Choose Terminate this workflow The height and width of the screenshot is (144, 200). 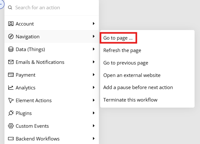coord(130,100)
